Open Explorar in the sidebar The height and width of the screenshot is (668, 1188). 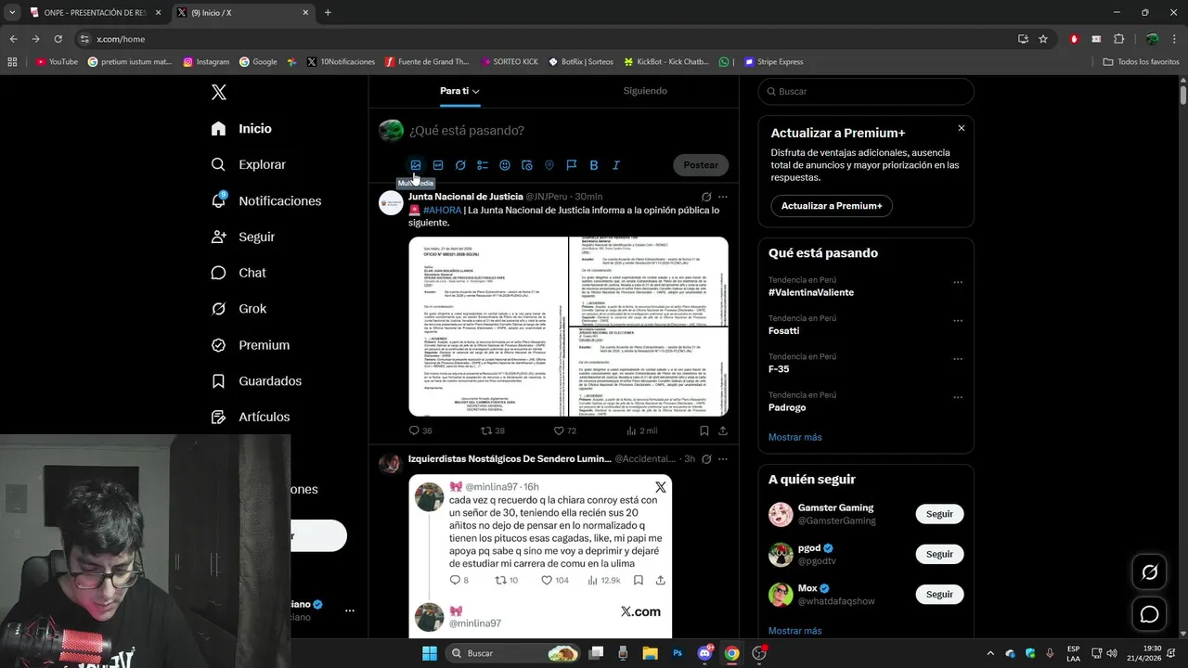pyautogui.click(x=248, y=164)
